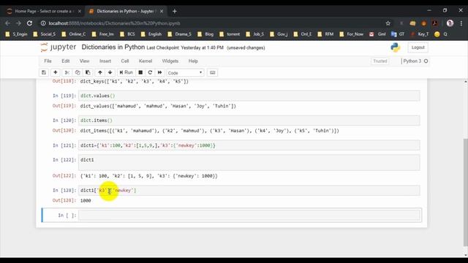Click the Jupyter logo
This screenshot has height=263, width=468.
point(58,47)
